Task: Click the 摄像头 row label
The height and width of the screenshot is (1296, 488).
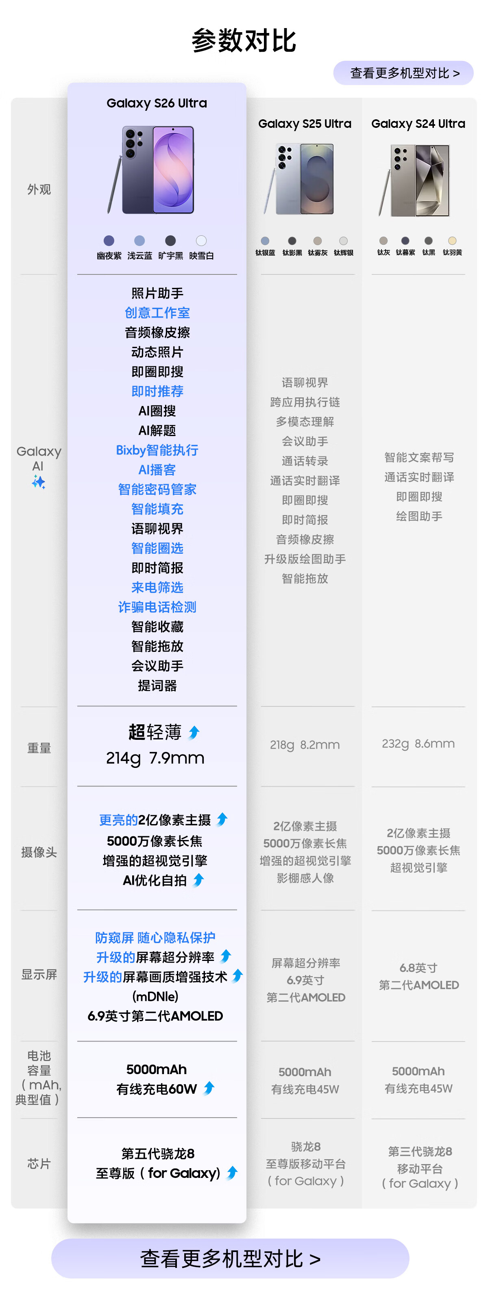Action: click(39, 853)
